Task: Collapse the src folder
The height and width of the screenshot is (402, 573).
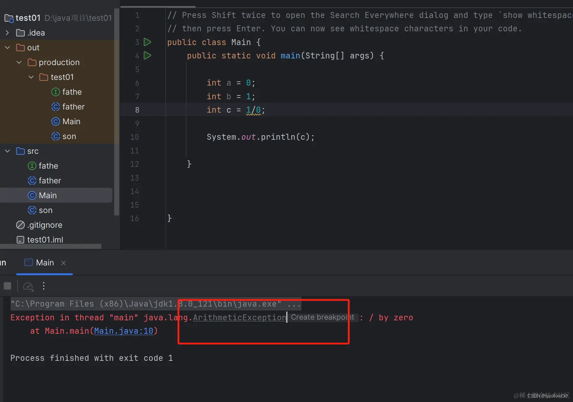Action: pos(7,151)
